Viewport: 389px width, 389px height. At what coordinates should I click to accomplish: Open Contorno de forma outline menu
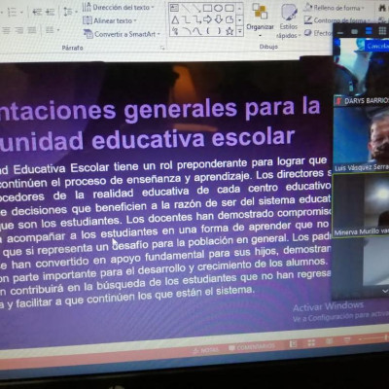coord(334,20)
